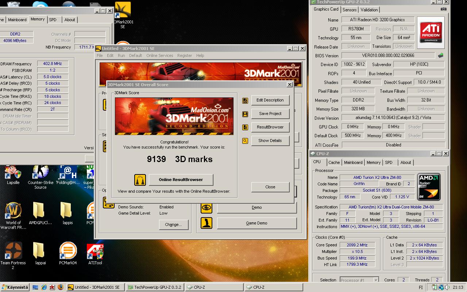The width and height of the screenshot is (467, 292).
Task: Open the File menu in 3DMark2001
Action: pos(100,55)
